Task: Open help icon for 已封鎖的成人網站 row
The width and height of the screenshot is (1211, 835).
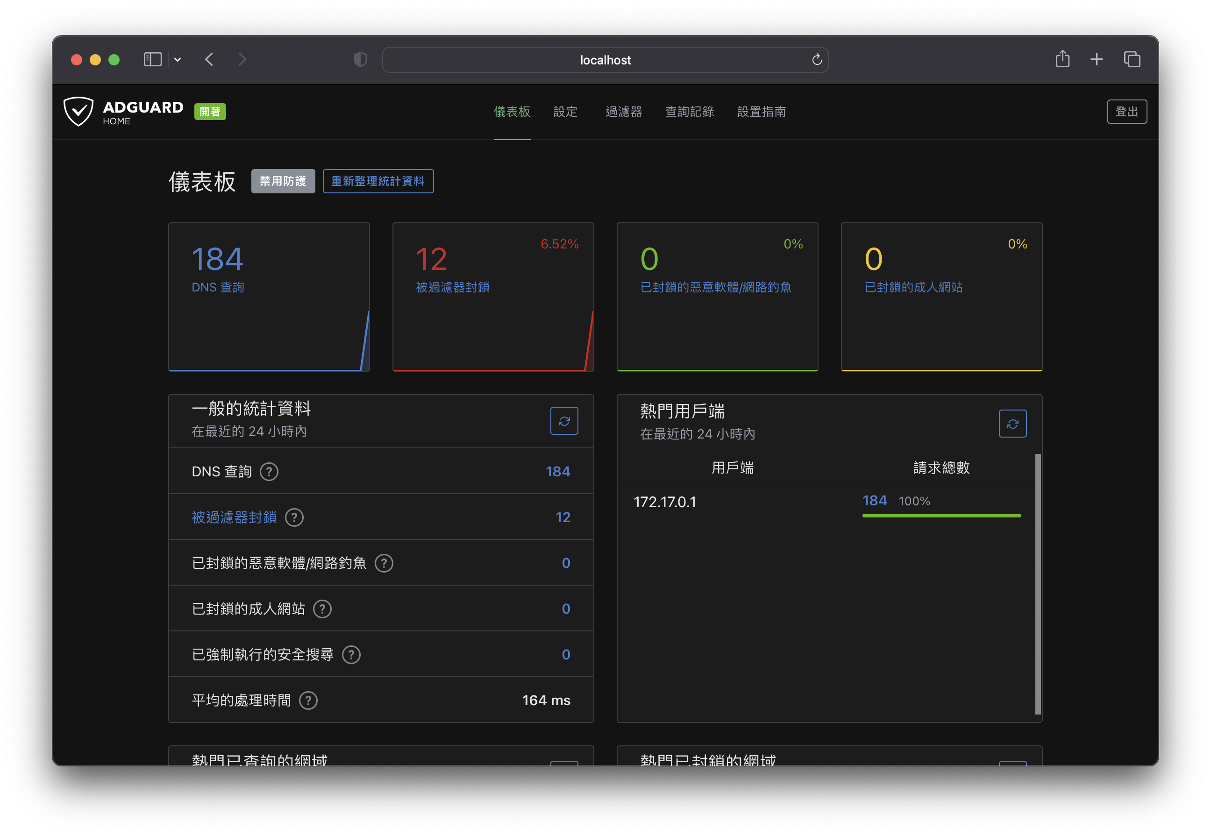Action: 322,609
